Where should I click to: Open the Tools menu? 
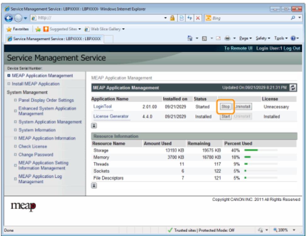tap(281, 39)
